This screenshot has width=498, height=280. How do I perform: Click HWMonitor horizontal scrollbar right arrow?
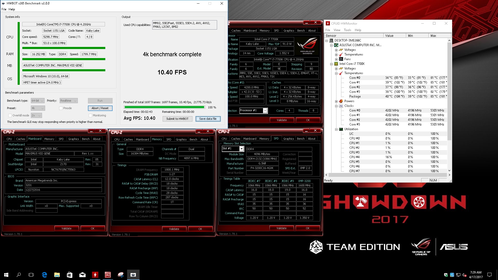click(449, 175)
